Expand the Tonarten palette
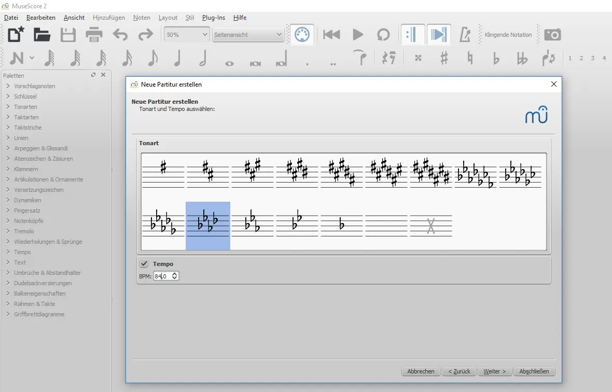The width and height of the screenshot is (612, 392). pyautogui.click(x=8, y=106)
